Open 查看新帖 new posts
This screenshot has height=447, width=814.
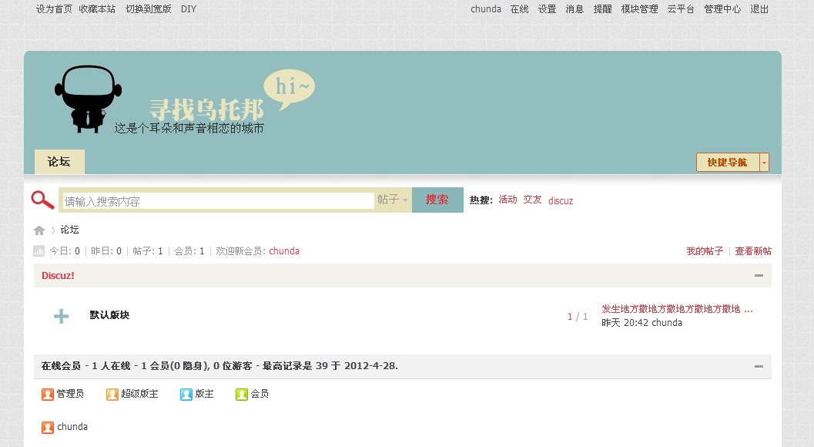coord(753,251)
